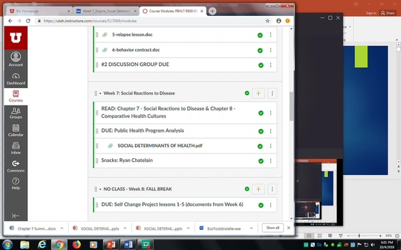The width and height of the screenshot is (401, 250).
Task: Bookmark this page with the star icon
Action: tap(267, 21)
